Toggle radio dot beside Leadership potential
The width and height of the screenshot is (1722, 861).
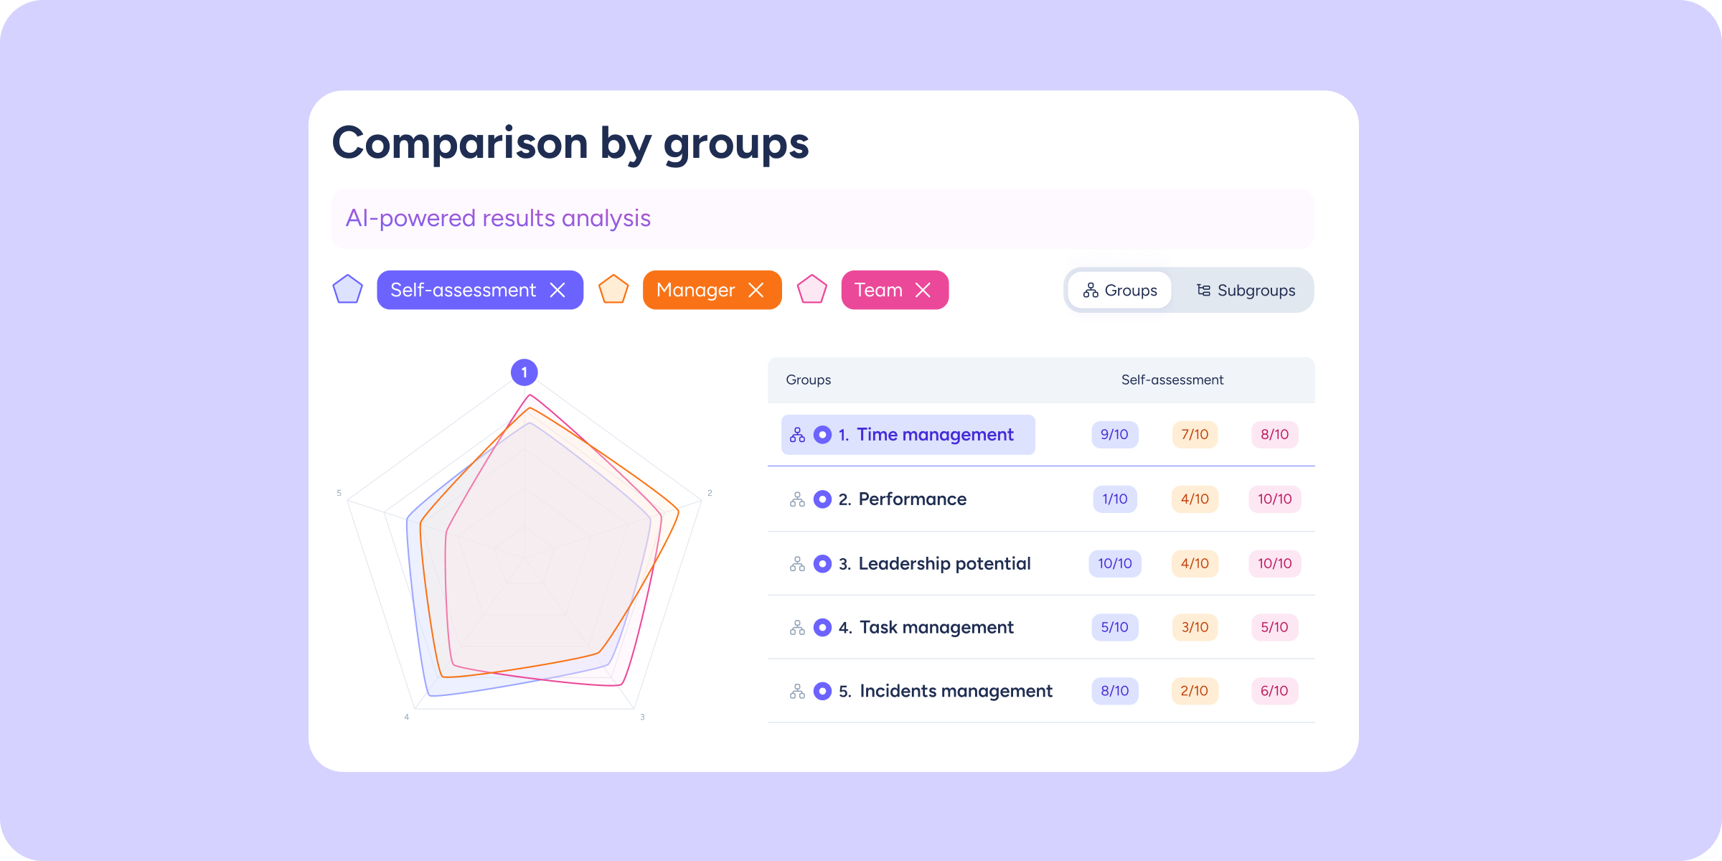[822, 564]
